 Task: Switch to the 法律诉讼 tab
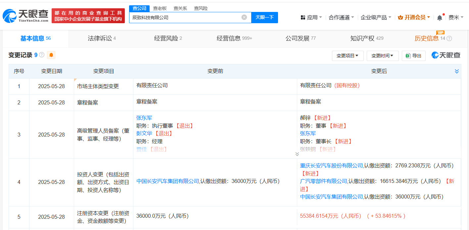[102, 38]
